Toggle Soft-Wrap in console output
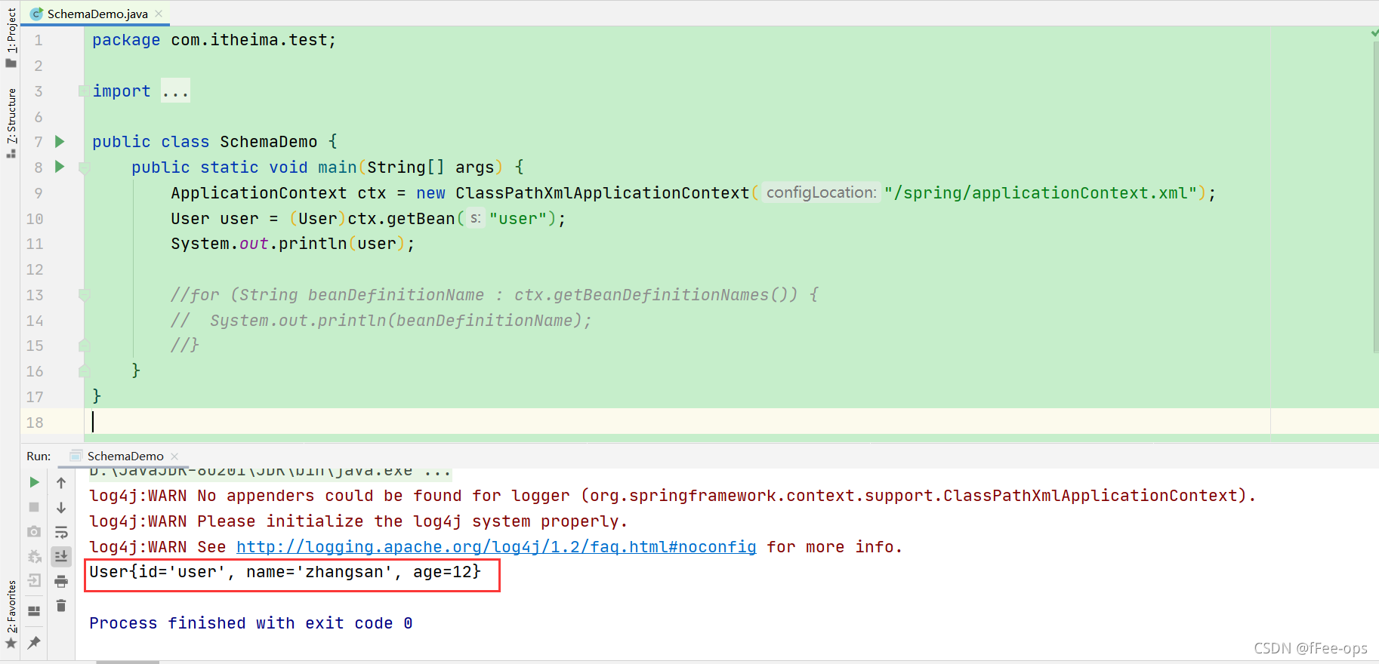The image size is (1379, 664). click(x=61, y=532)
